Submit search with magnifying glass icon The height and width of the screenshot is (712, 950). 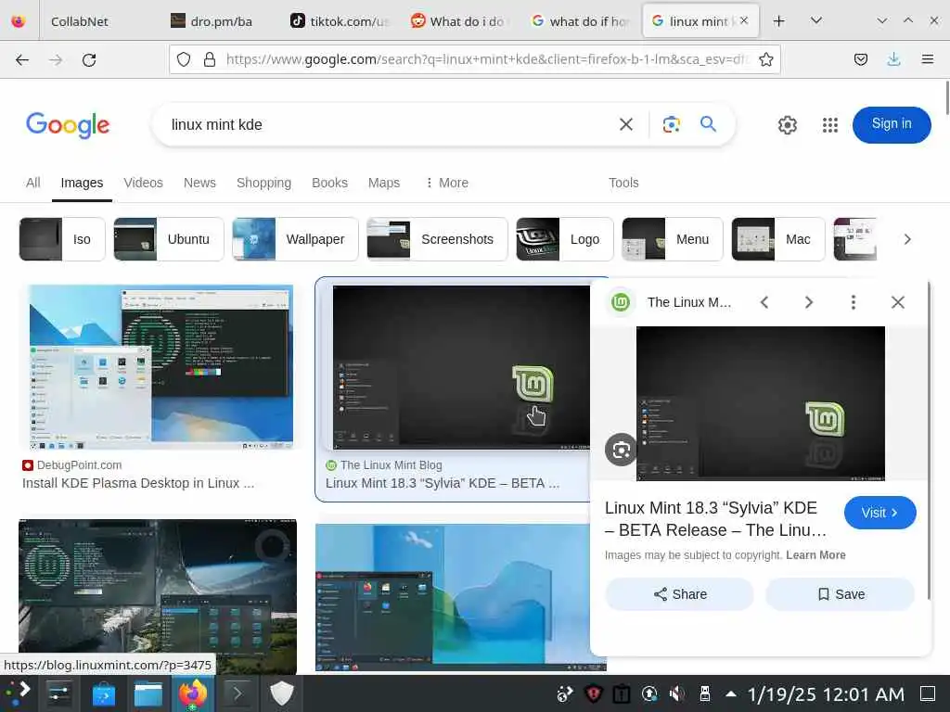point(708,124)
